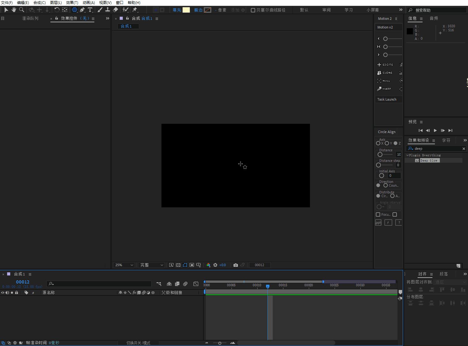468x346 pixels.
Task: Collapse the Plugin Everything category
Action: pos(408,155)
